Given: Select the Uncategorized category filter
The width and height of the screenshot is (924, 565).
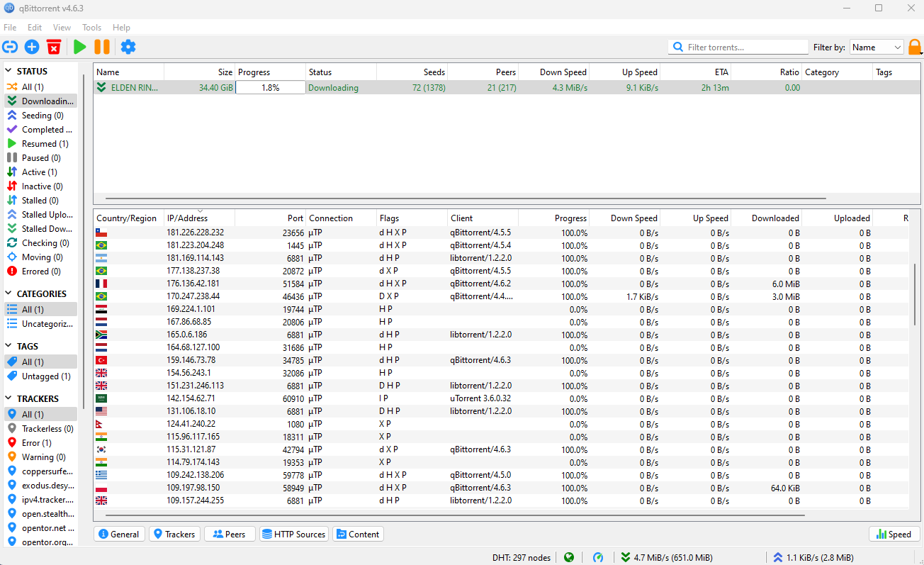Looking at the screenshot, I should click(40, 324).
